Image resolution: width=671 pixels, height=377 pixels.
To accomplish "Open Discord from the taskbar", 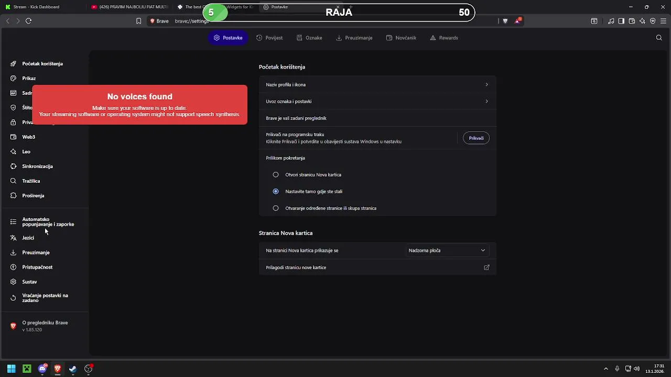I will (x=42, y=369).
